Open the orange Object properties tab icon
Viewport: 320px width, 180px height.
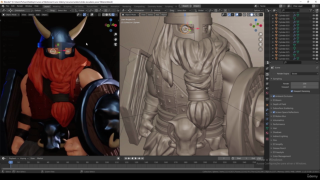(x=267, y=105)
